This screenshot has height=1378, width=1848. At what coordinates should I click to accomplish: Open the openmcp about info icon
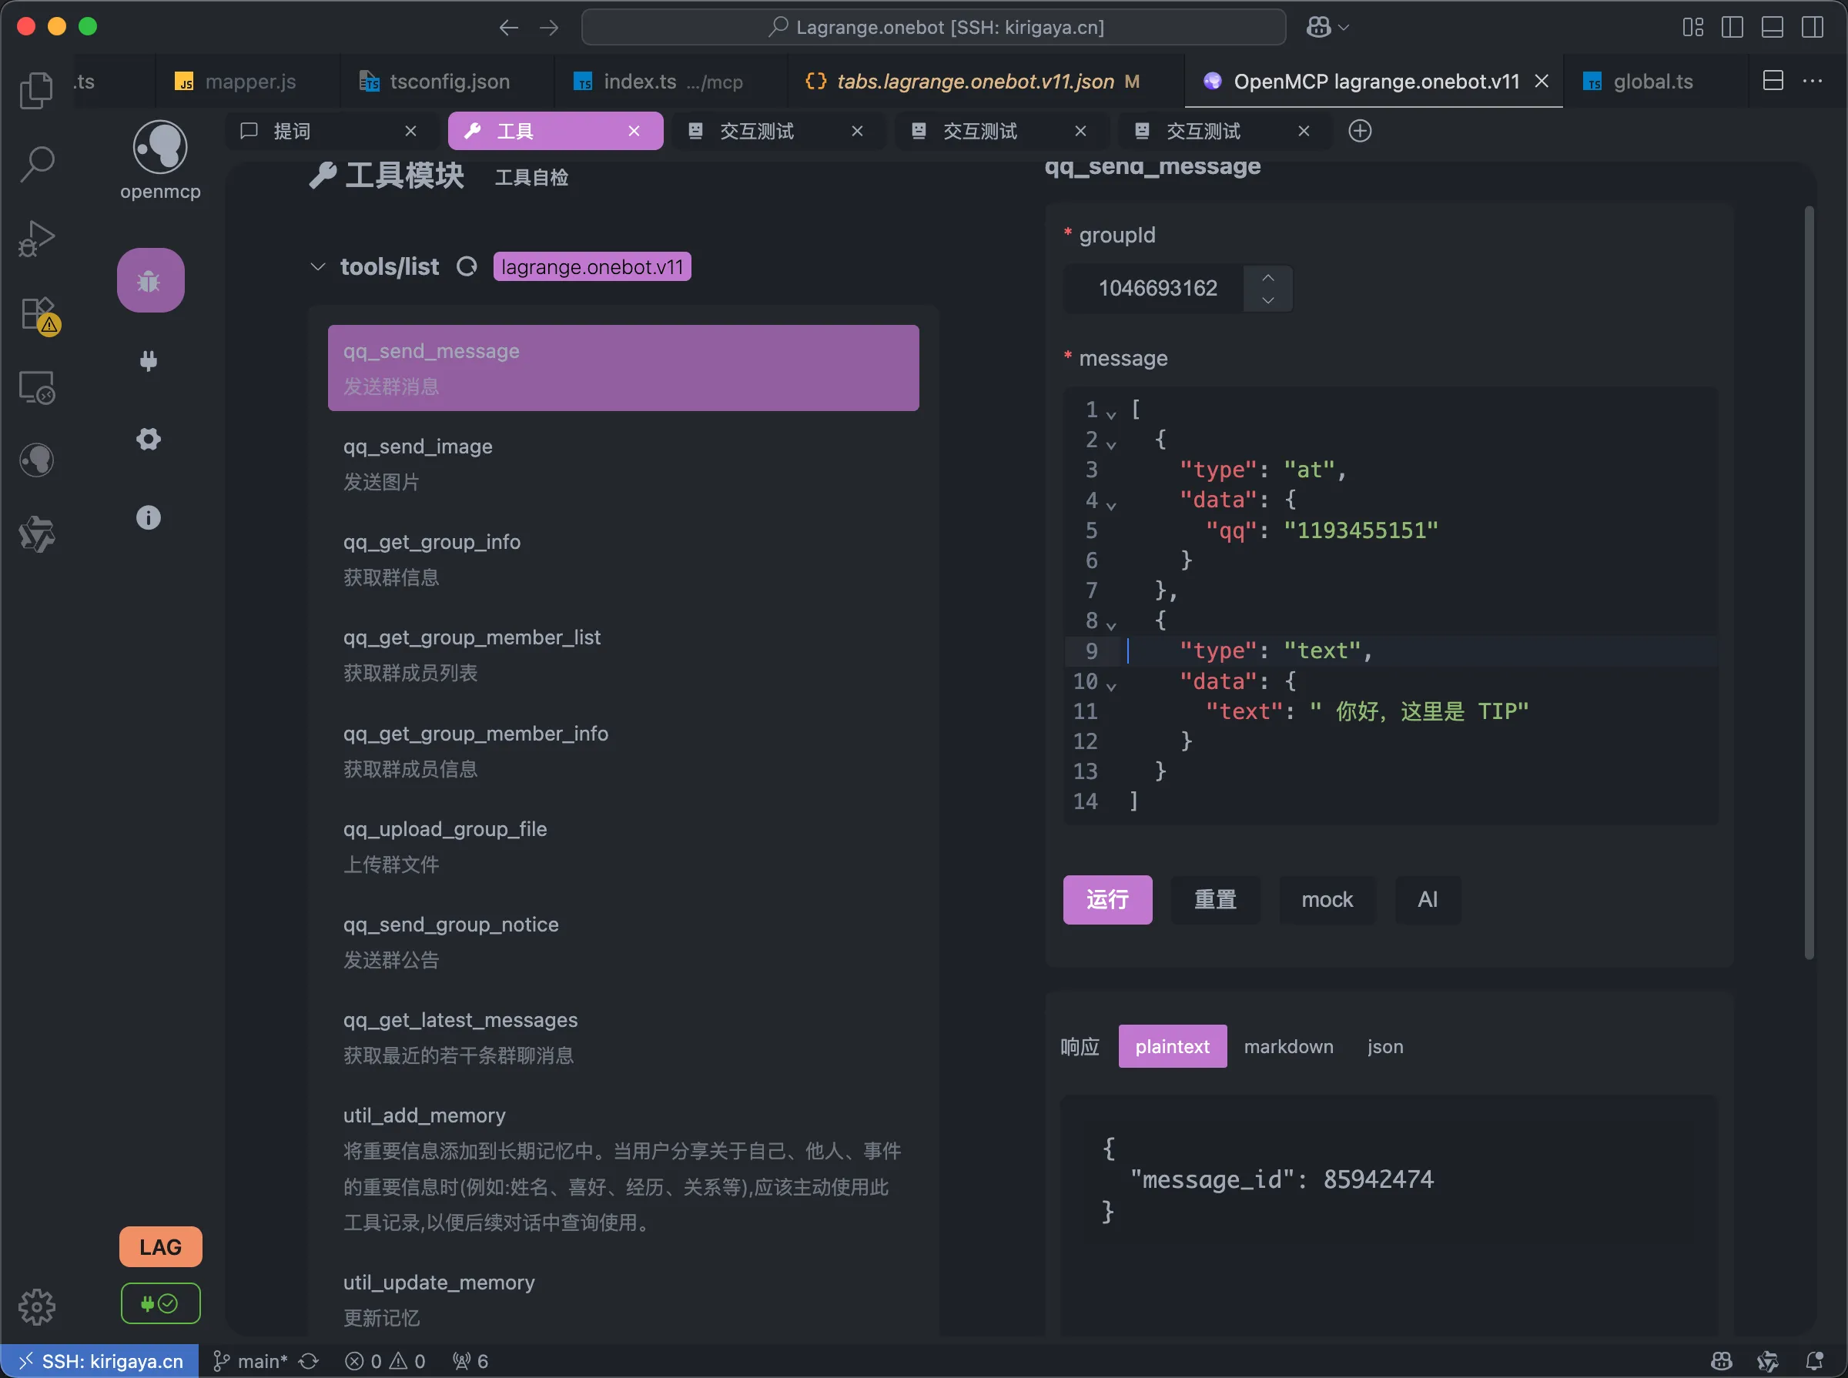pyautogui.click(x=149, y=517)
